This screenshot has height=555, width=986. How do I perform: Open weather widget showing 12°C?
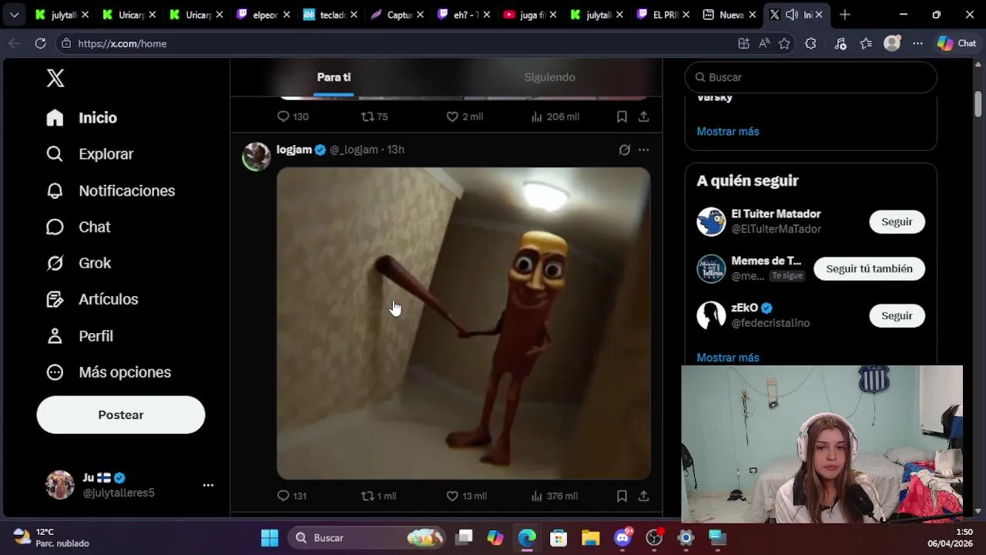[x=52, y=538]
